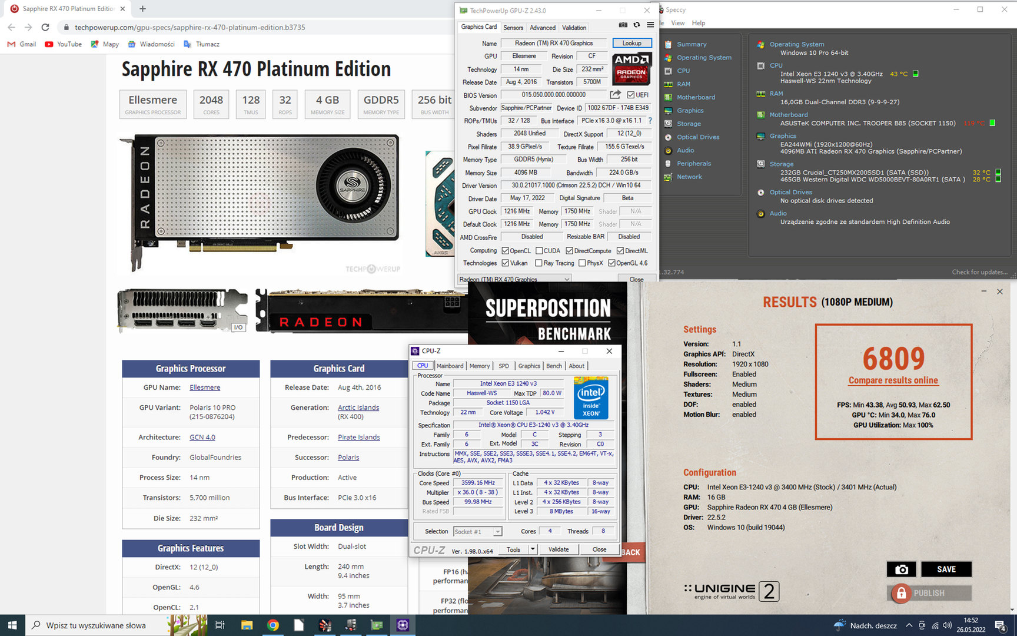Click the Lookup button in GPU-Z
Screen dimensions: 1017x636
click(632, 43)
